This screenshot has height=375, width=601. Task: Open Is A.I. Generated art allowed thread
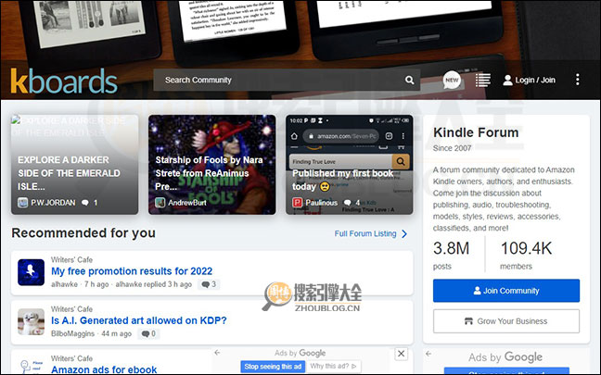(x=139, y=320)
